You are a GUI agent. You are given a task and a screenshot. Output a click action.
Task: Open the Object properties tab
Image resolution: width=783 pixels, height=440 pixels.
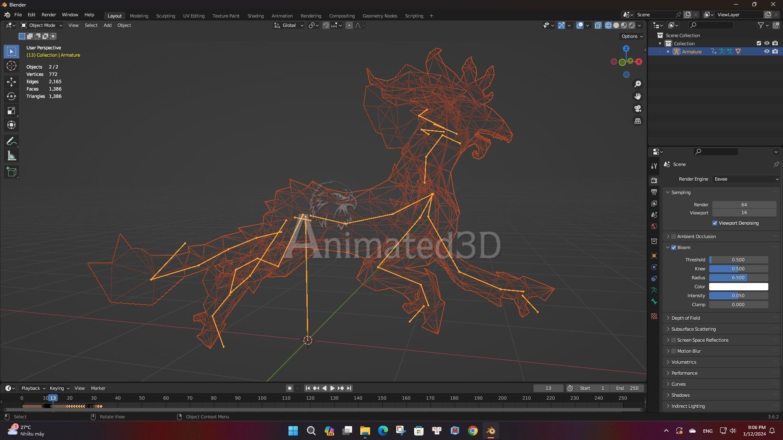point(654,256)
